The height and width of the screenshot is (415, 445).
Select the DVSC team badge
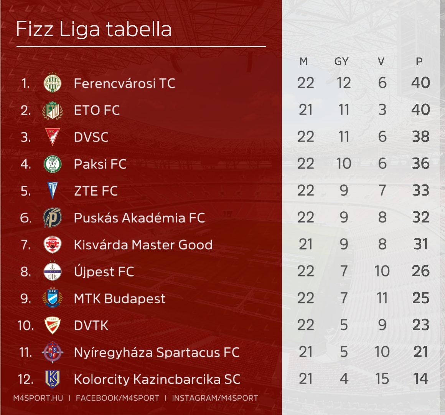tap(53, 137)
